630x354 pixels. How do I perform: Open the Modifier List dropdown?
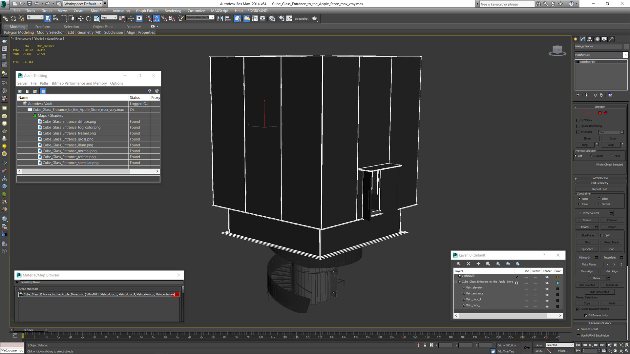(601, 55)
